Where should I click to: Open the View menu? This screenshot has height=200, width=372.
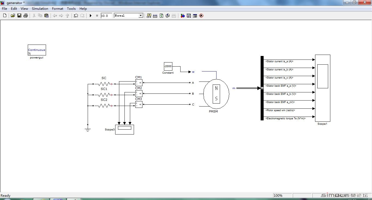tap(24, 8)
